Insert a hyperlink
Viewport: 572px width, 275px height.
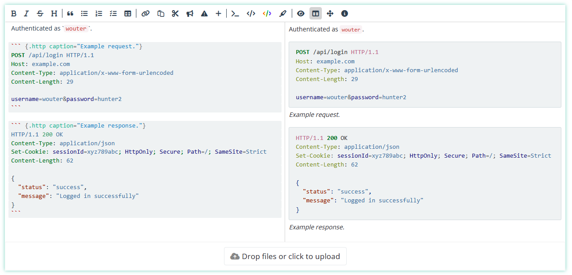(145, 14)
